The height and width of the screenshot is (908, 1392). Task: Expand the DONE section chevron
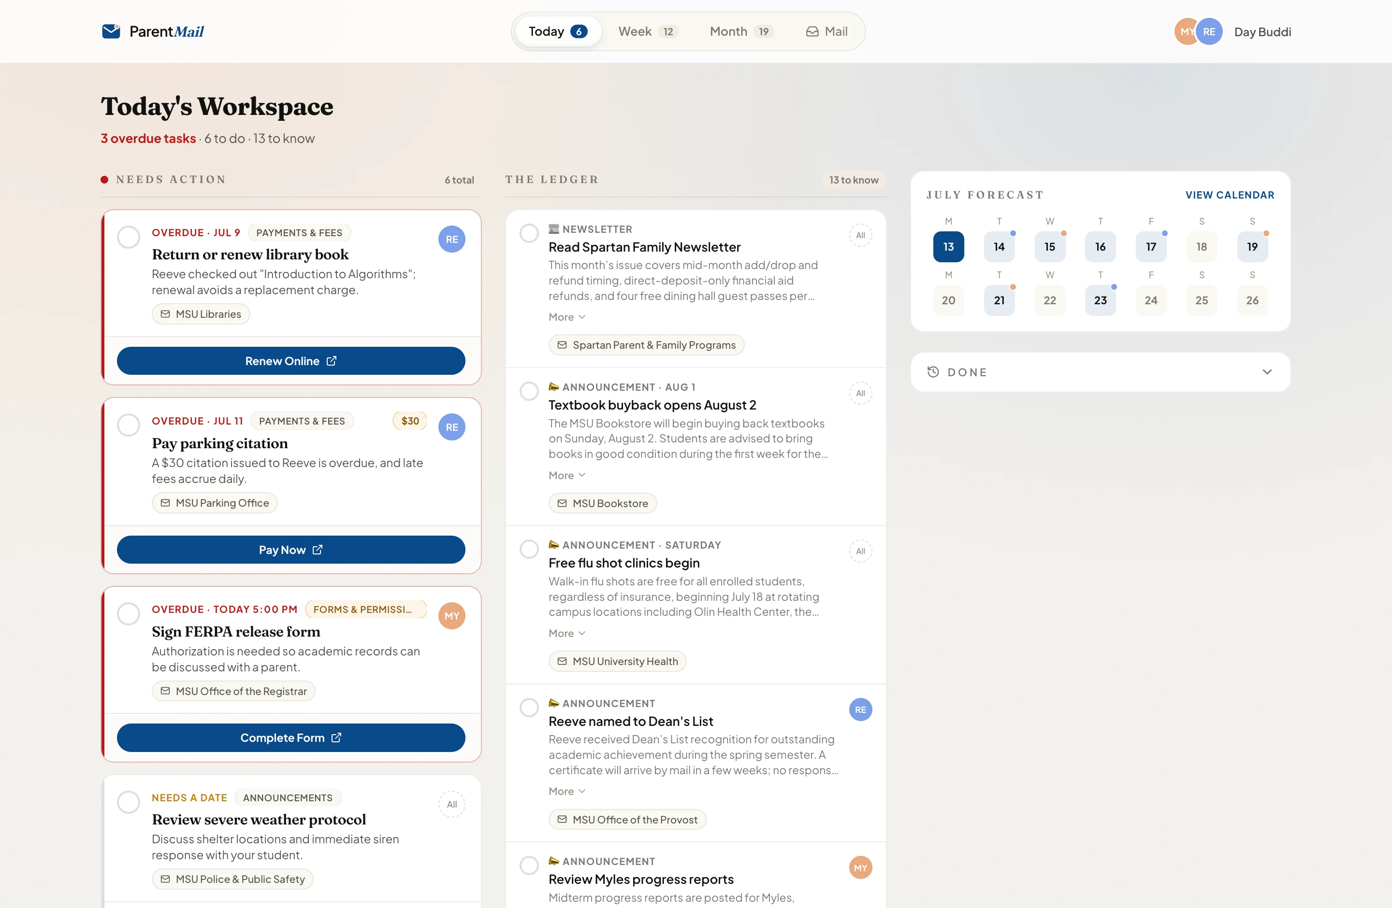pos(1267,371)
